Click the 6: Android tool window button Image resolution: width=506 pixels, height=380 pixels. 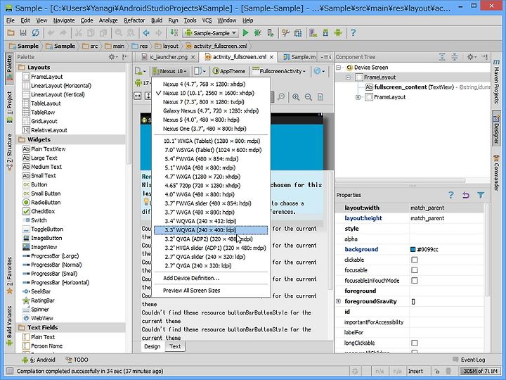click(39, 360)
